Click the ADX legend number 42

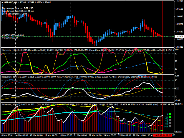[x=167, y=121]
